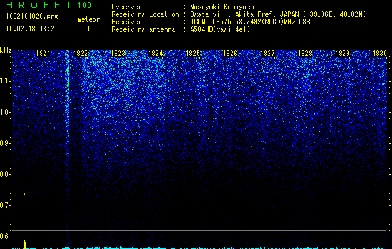The height and width of the screenshot is (249, 392).
Task: Select the file name 1002181820.png
Action: pyautogui.click(x=32, y=16)
